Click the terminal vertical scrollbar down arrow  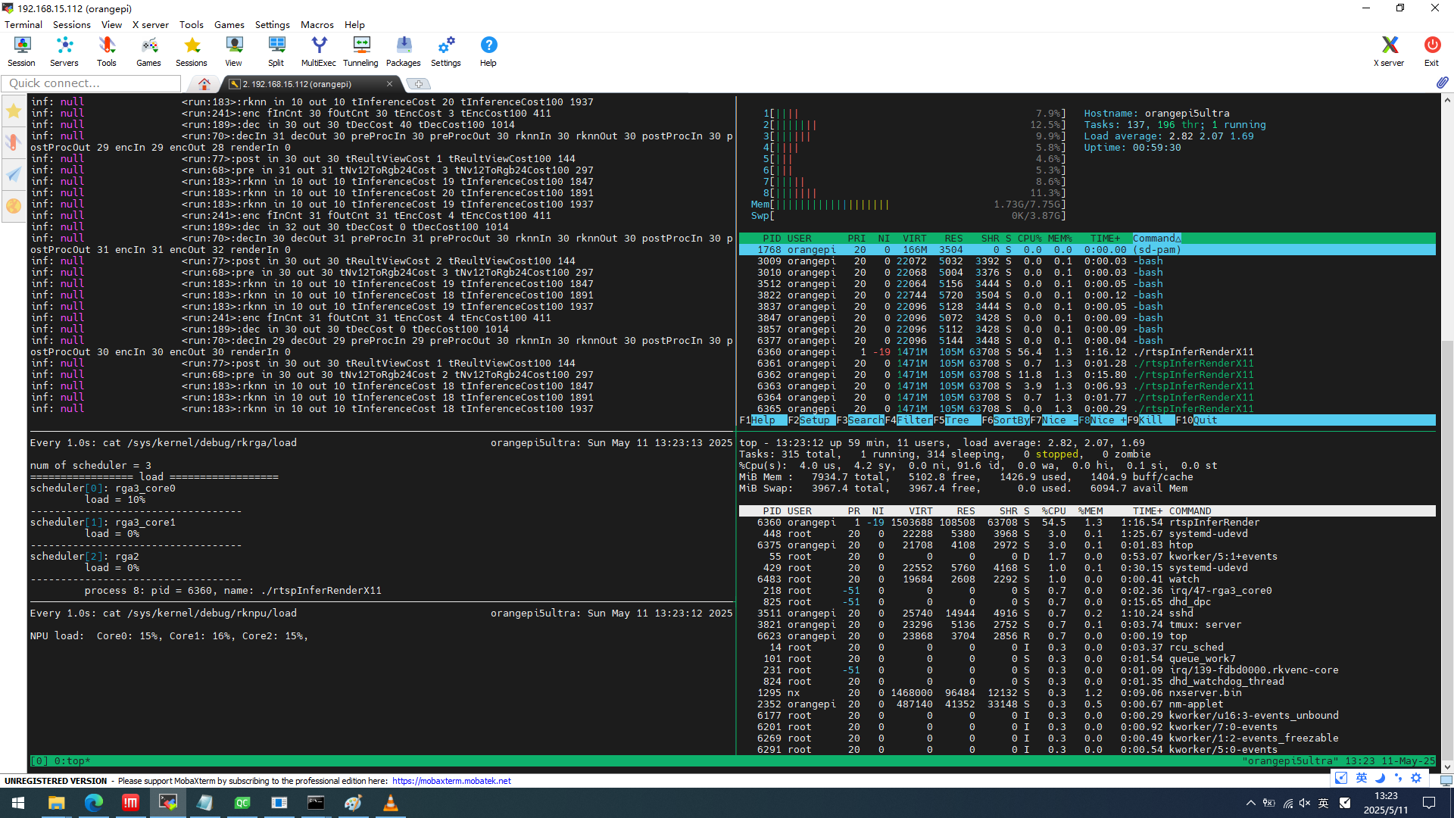[1447, 766]
